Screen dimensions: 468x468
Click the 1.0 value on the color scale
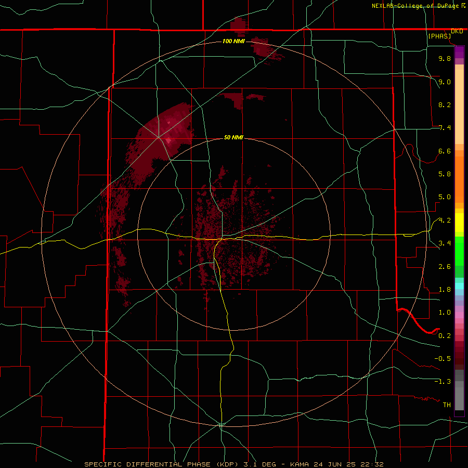(445, 313)
